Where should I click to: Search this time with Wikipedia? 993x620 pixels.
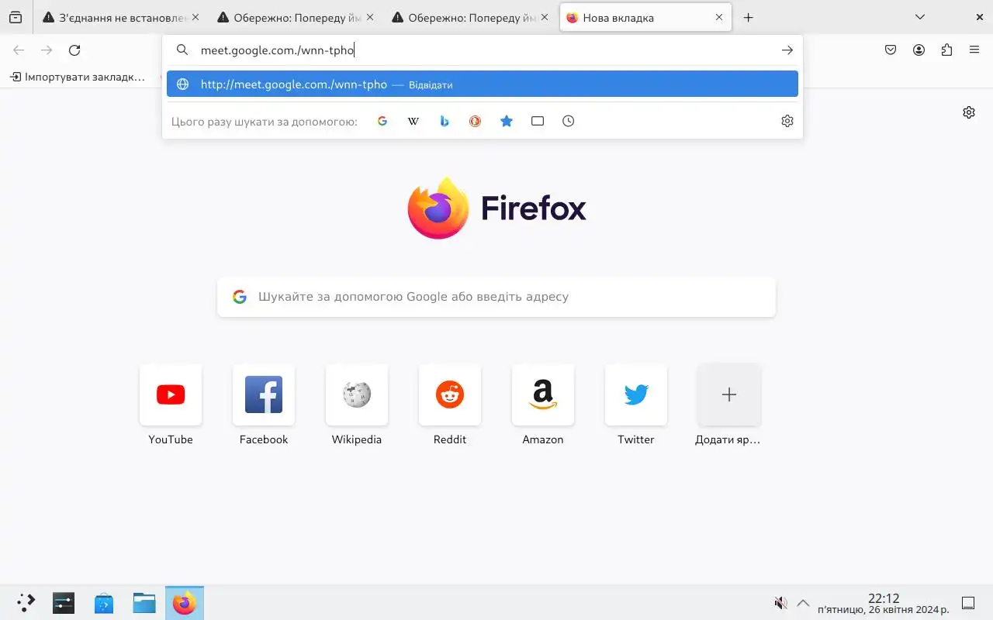click(x=413, y=121)
